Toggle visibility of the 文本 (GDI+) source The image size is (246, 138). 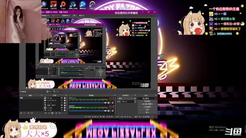tap(62, 105)
